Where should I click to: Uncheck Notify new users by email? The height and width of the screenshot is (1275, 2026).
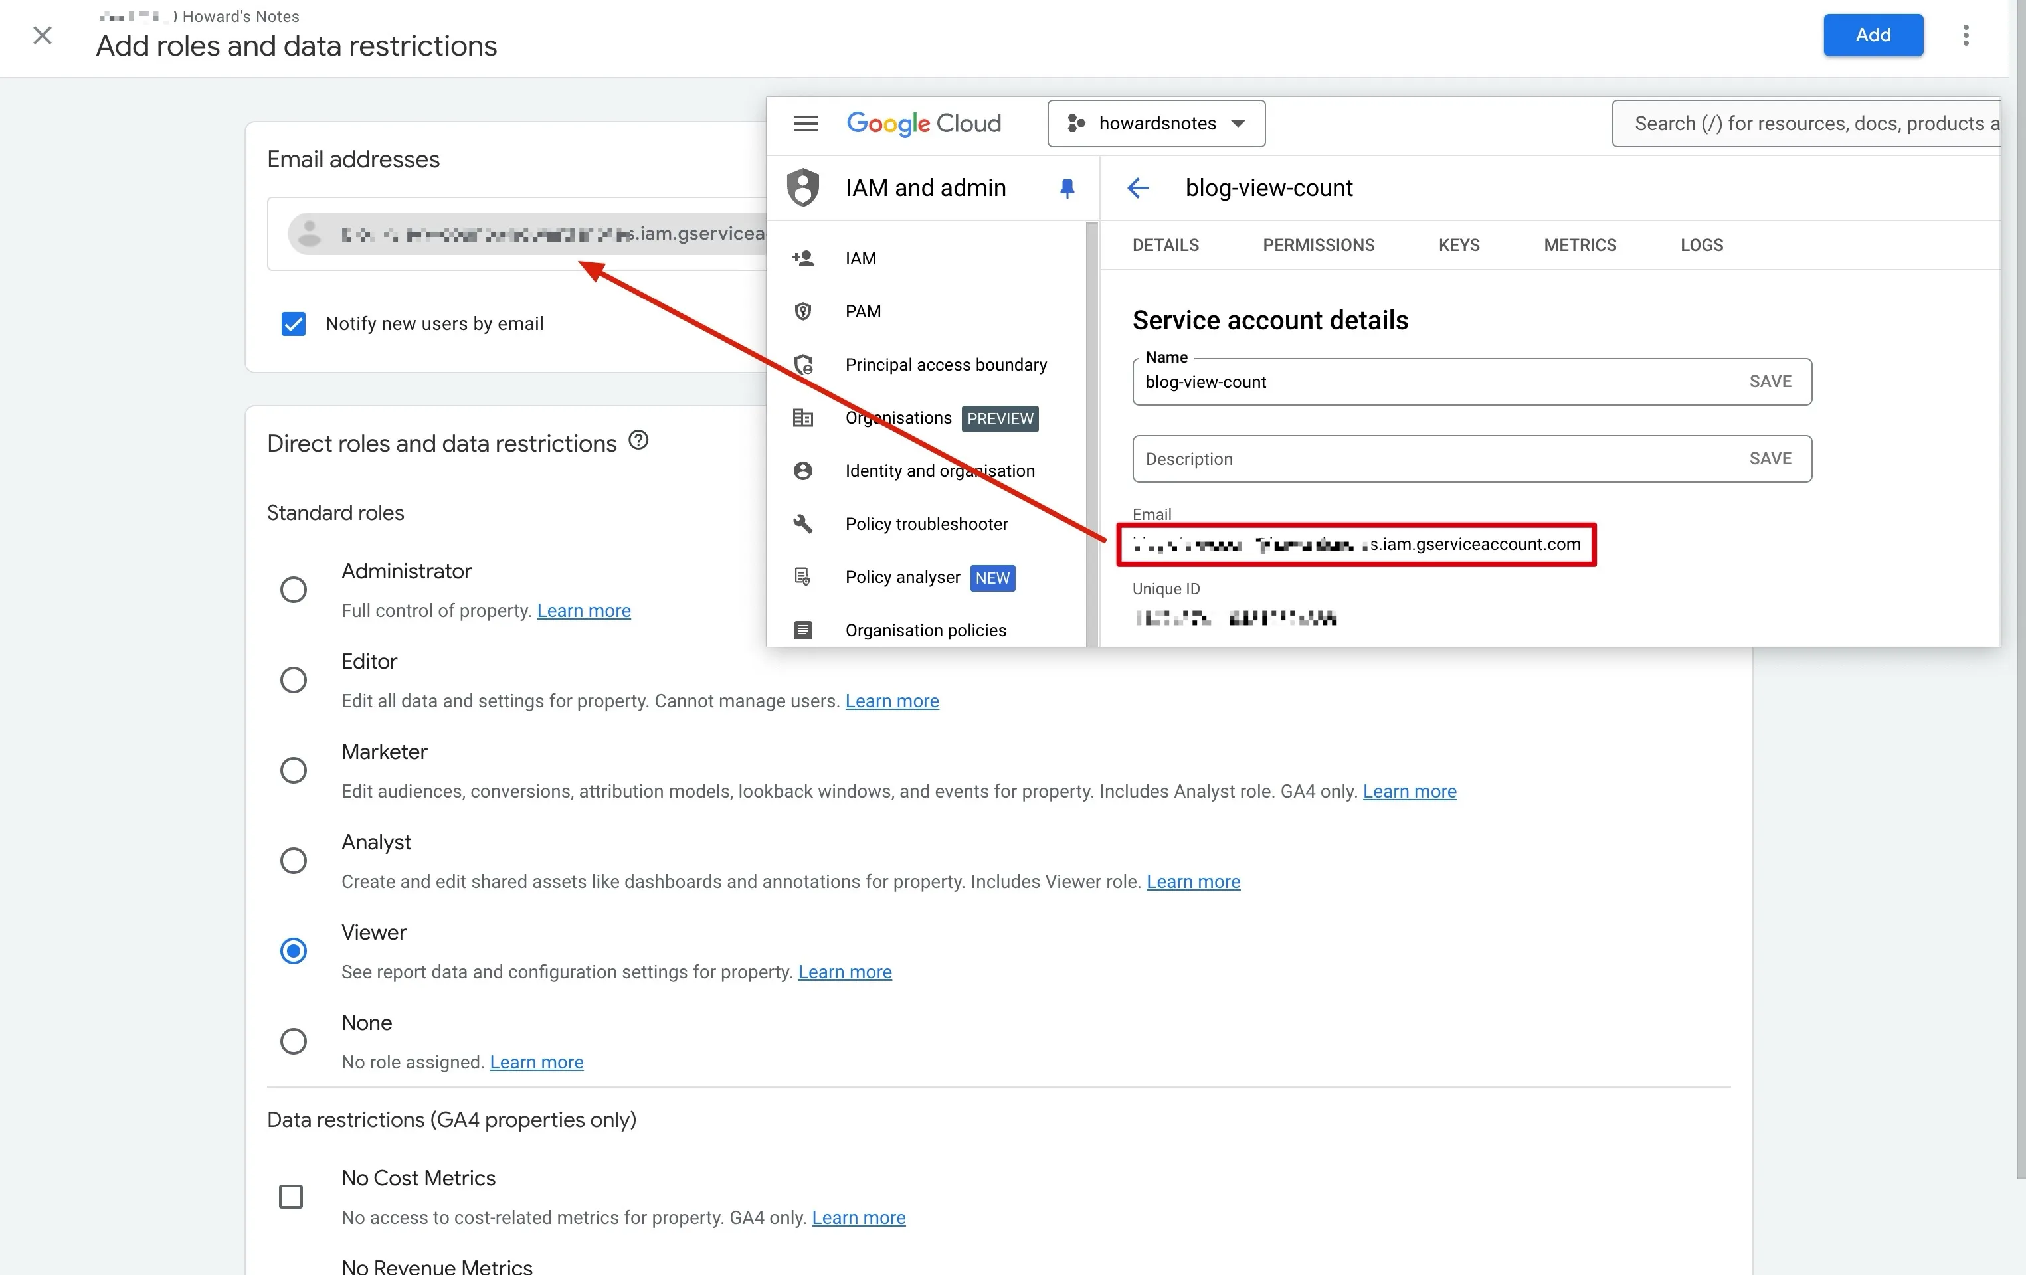293,323
